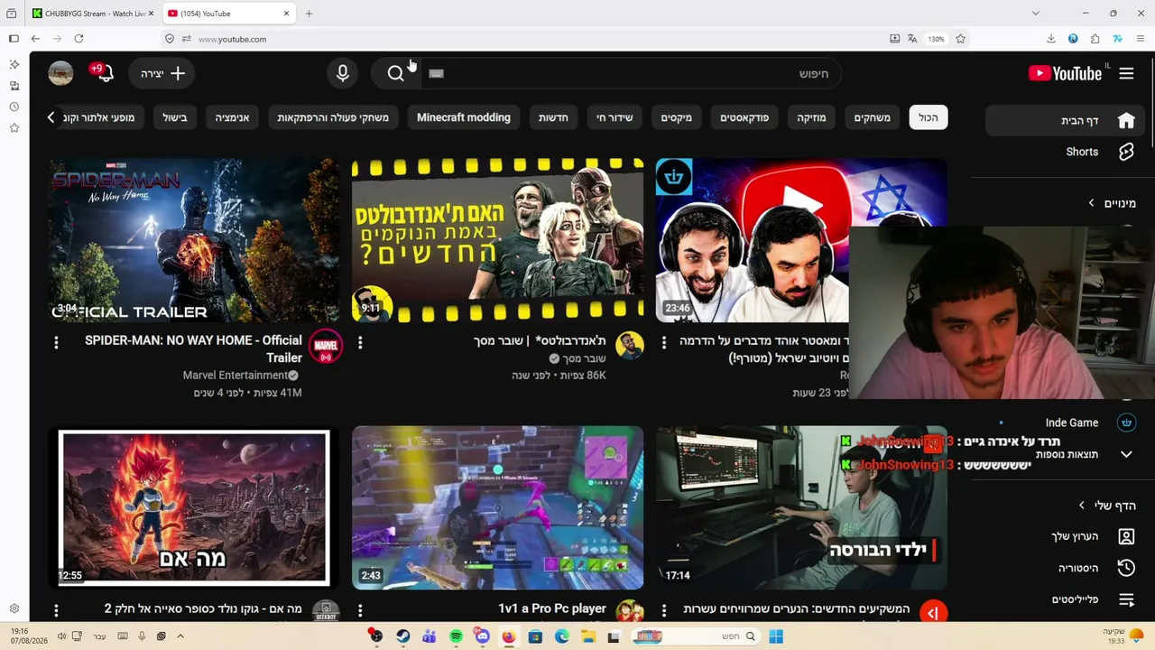Viewport: 1155px width, 650px height.
Task: Select the שידור חי filter chip
Action: (x=614, y=117)
